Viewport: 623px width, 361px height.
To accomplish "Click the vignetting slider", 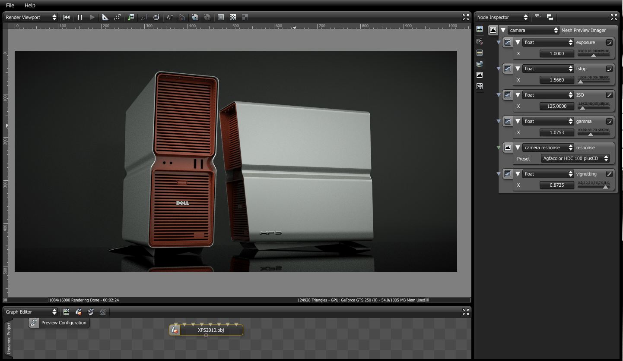I will point(594,185).
